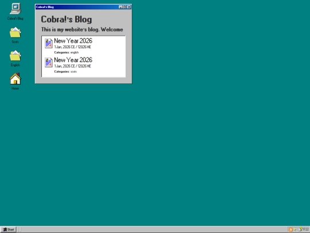Screen dimensions: 310x233
Task: Minimize the Cobra!'s Blog window
Action: (121, 7)
